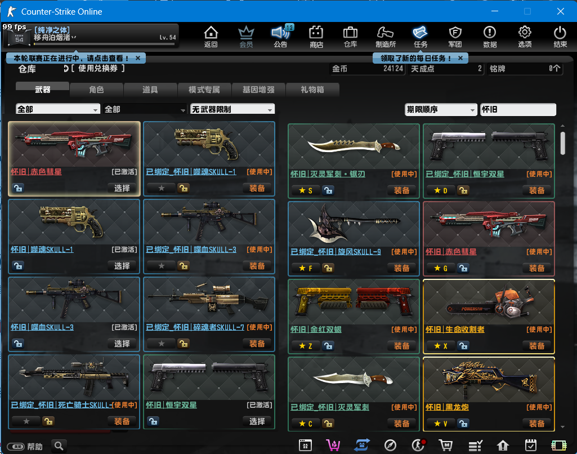This screenshot has width=577, height=454.
Task: Open the 公告 announcements megaphone icon
Action: pyautogui.click(x=281, y=37)
